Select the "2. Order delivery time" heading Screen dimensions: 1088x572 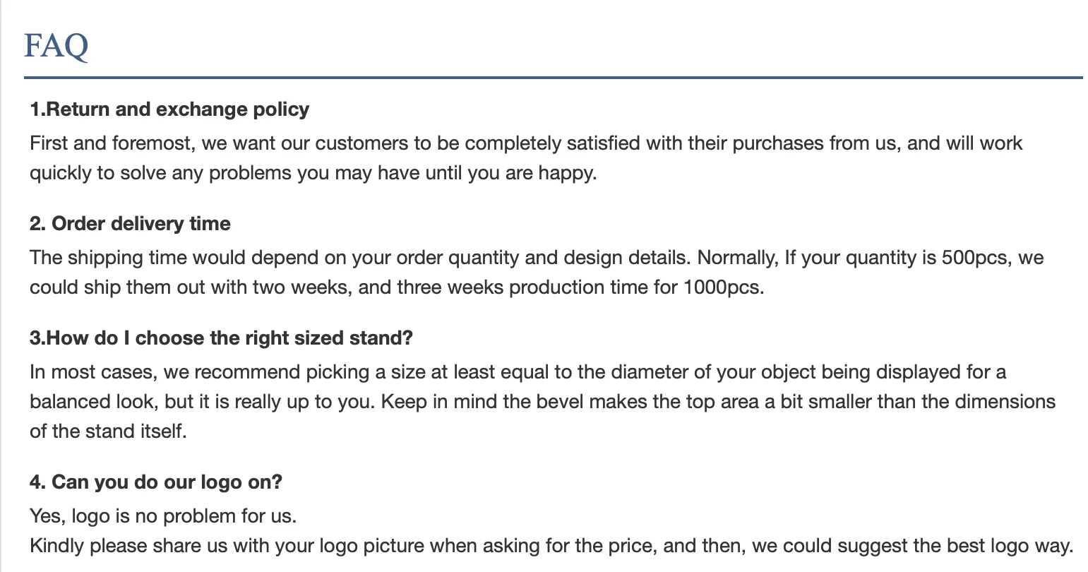tap(130, 224)
